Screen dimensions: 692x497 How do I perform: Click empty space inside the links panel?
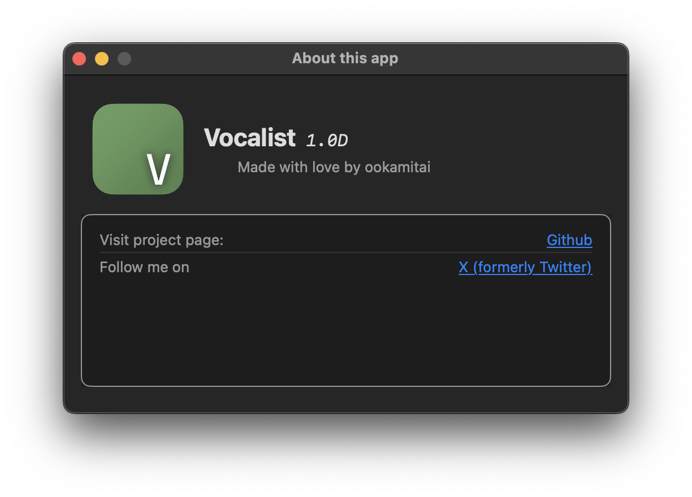coord(346,330)
